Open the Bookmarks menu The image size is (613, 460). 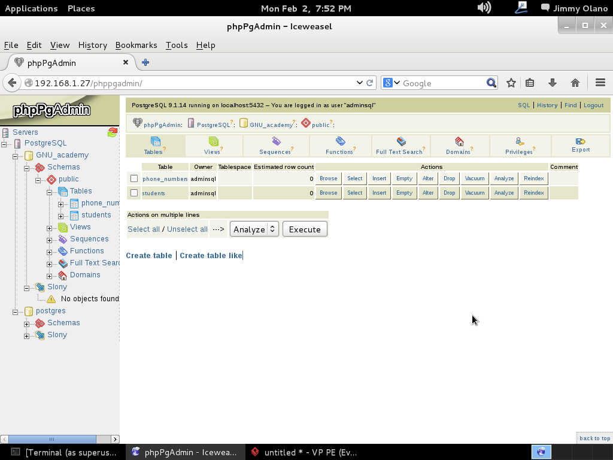tap(136, 45)
